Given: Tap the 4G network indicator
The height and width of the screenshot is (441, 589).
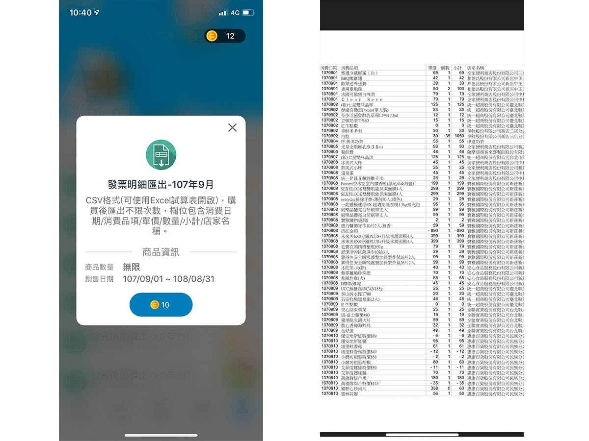Looking at the screenshot, I should (235, 12).
